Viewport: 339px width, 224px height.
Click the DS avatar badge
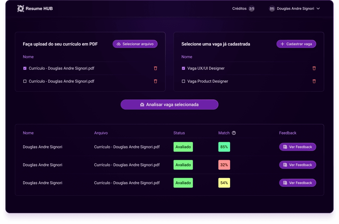(272, 8)
